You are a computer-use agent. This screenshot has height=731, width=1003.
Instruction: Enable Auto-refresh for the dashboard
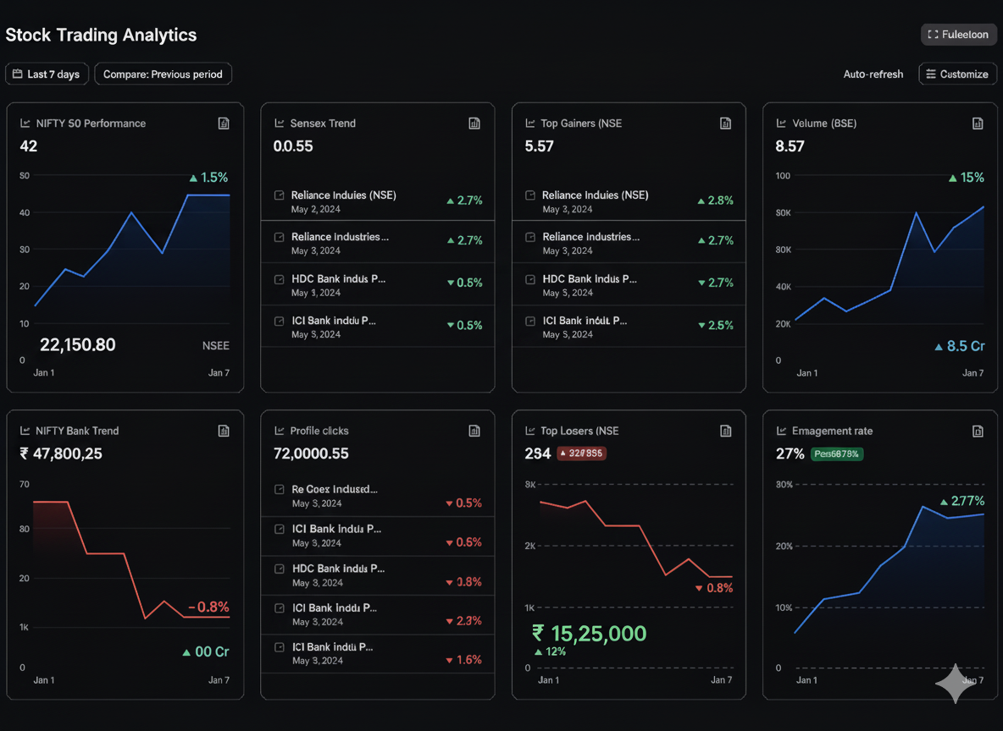873,74
